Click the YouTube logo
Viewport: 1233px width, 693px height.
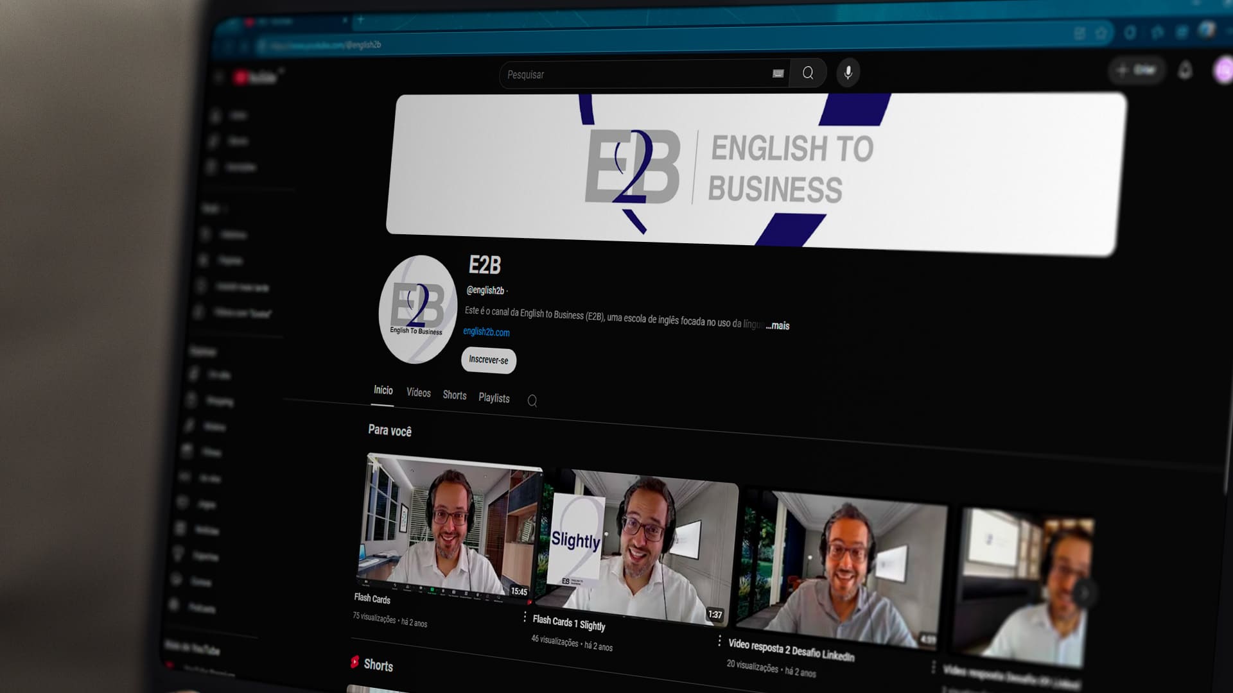257,77
